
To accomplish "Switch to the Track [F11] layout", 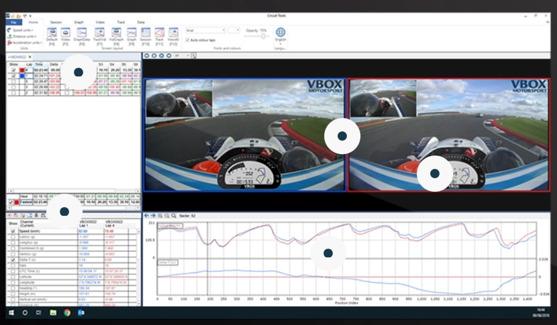I will point(160,33).
